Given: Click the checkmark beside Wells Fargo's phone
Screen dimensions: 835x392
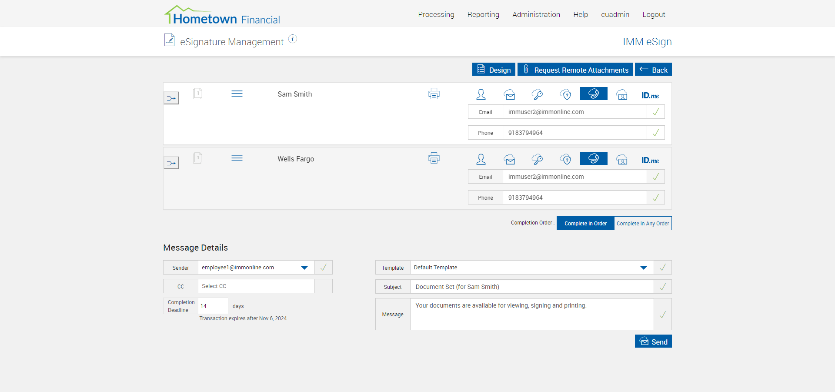Looking at the screenshot, I should point(656,198).
